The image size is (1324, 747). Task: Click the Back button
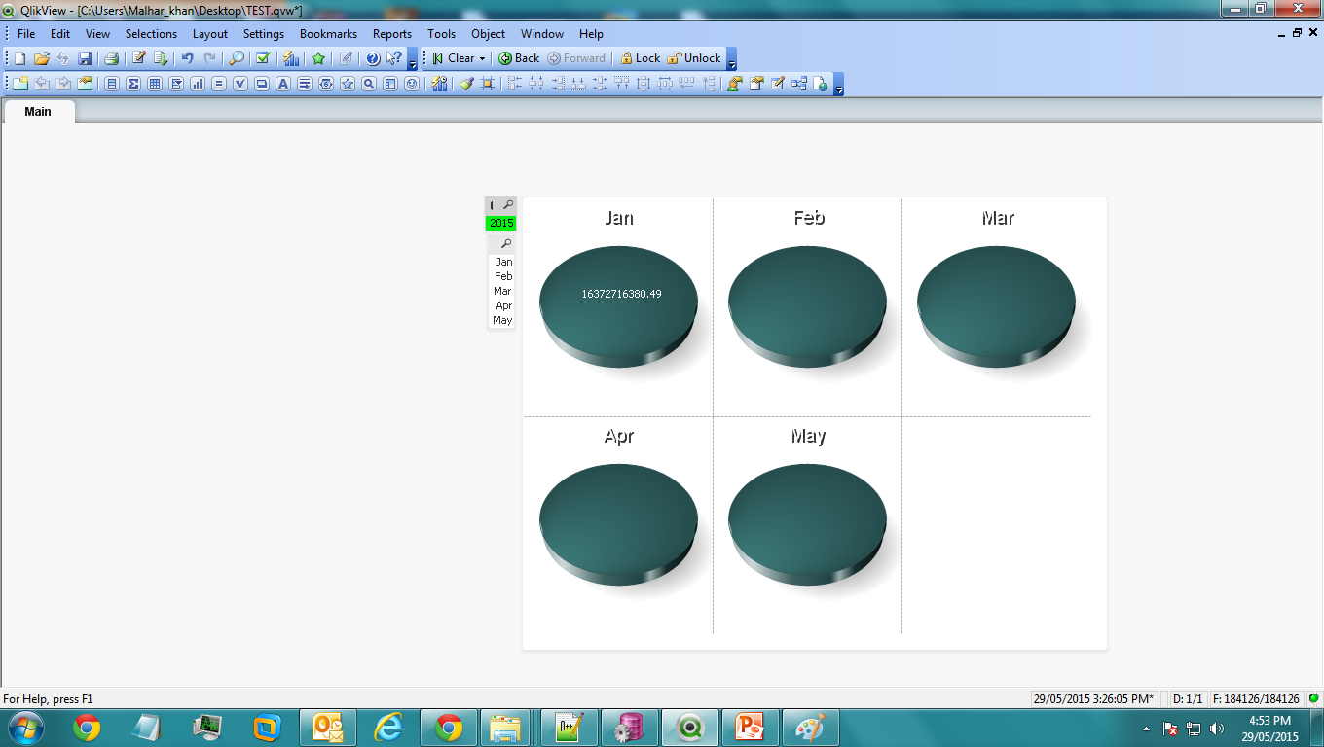point(519,58)
